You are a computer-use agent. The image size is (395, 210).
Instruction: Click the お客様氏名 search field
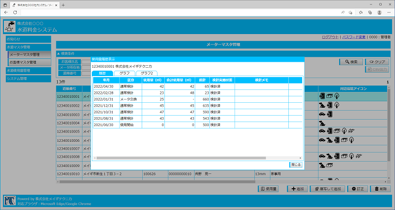(x=86, y=62)
